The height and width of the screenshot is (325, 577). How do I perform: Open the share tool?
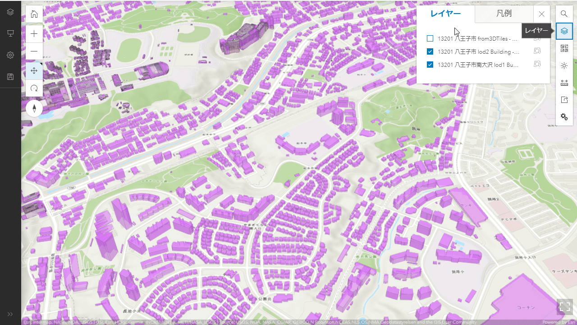[x=564, y=100]
